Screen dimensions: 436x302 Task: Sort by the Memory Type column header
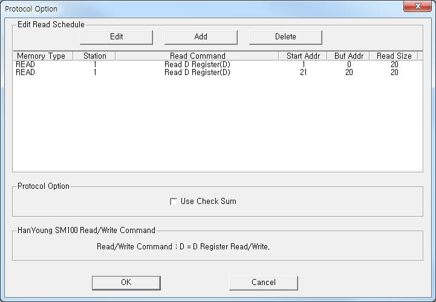point(42,56)
